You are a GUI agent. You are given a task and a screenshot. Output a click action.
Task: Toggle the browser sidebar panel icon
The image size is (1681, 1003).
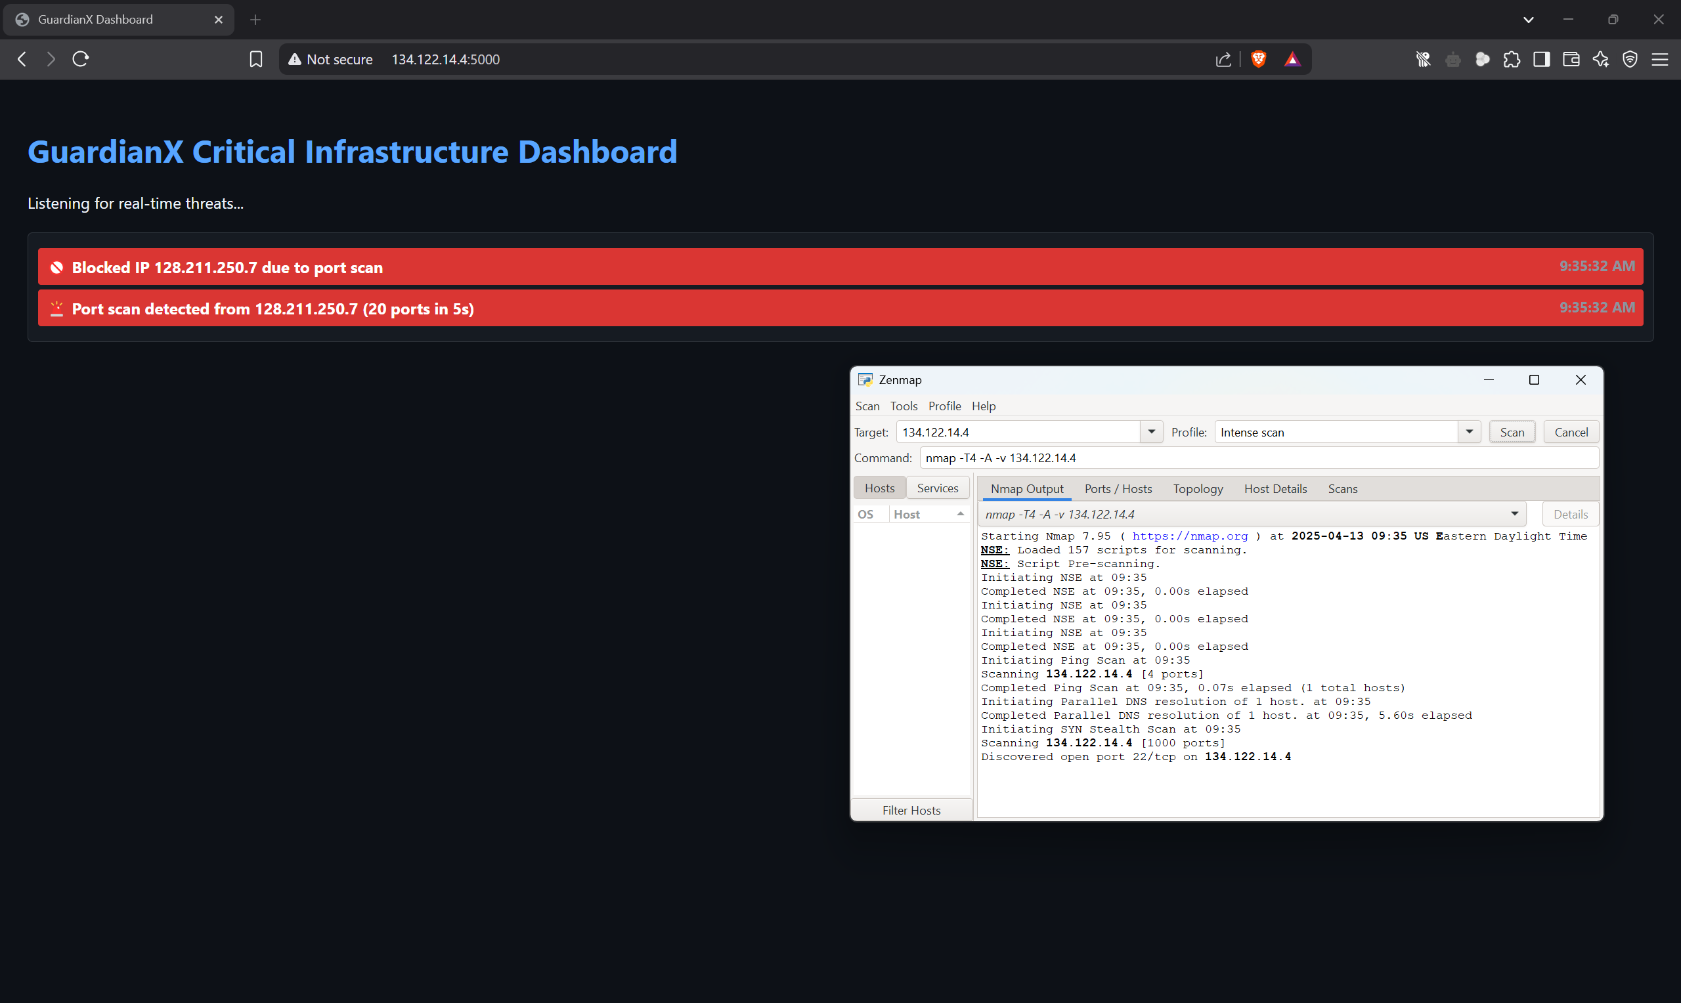(x=1541, y=60)
